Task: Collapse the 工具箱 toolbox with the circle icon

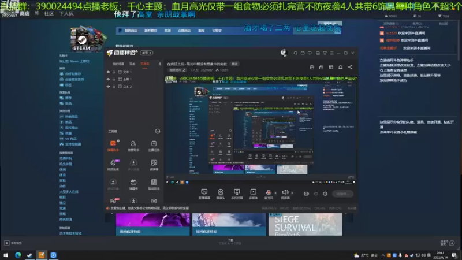Action: 158,131
